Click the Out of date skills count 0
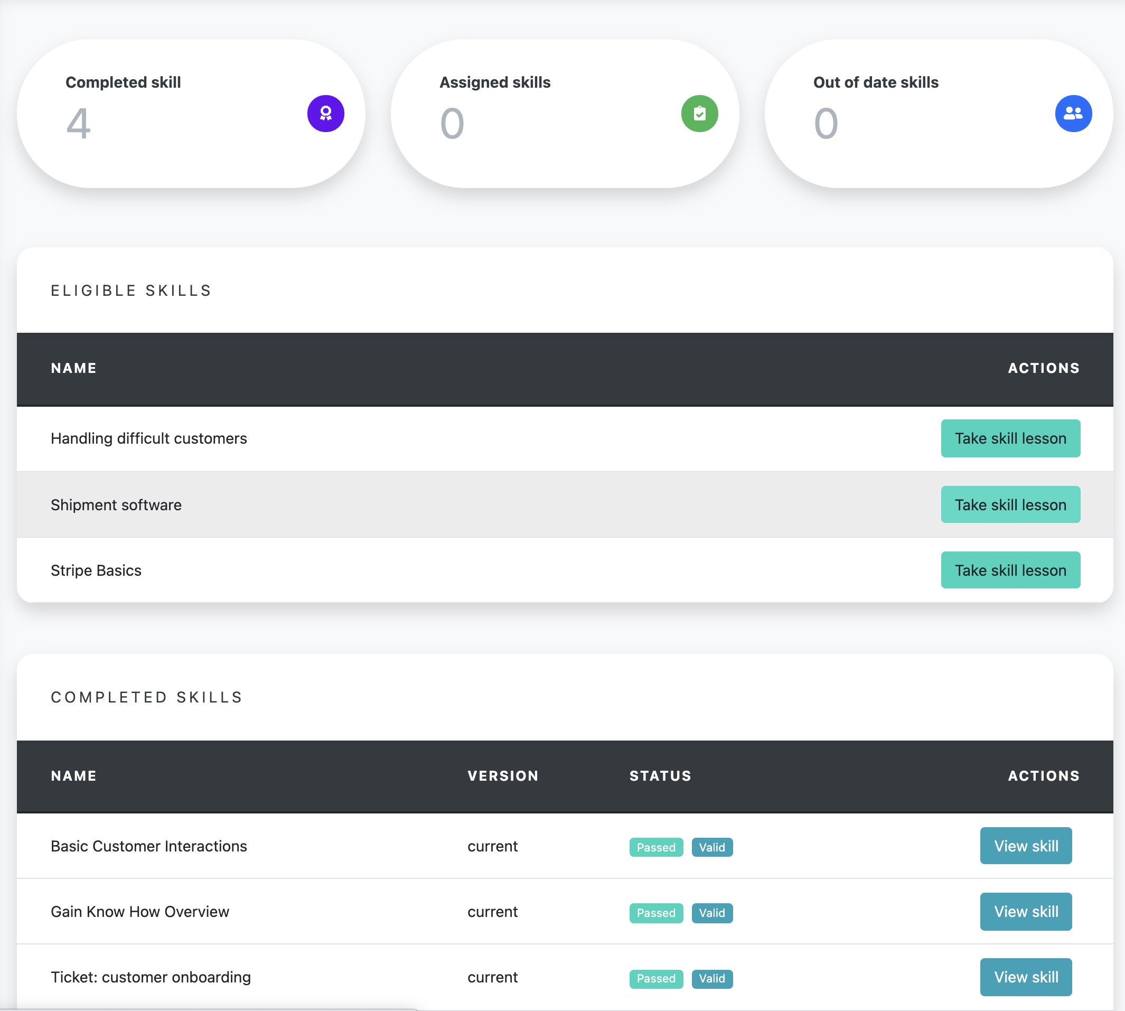The height and width of the screenshot is (1011, 1125). coord(826,123)
